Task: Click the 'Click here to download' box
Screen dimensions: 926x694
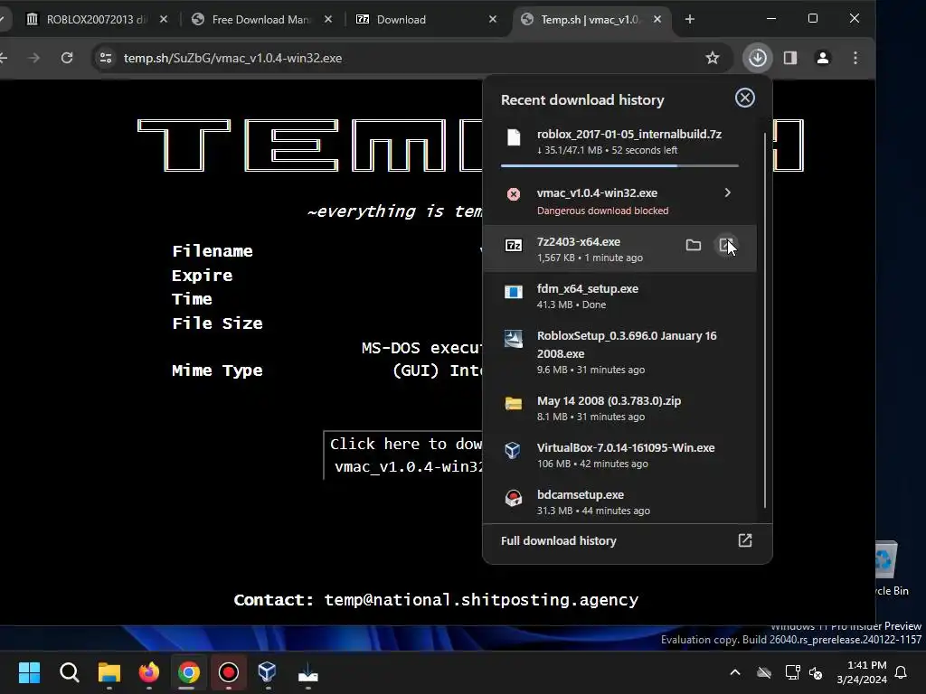Action: [402, 455]
